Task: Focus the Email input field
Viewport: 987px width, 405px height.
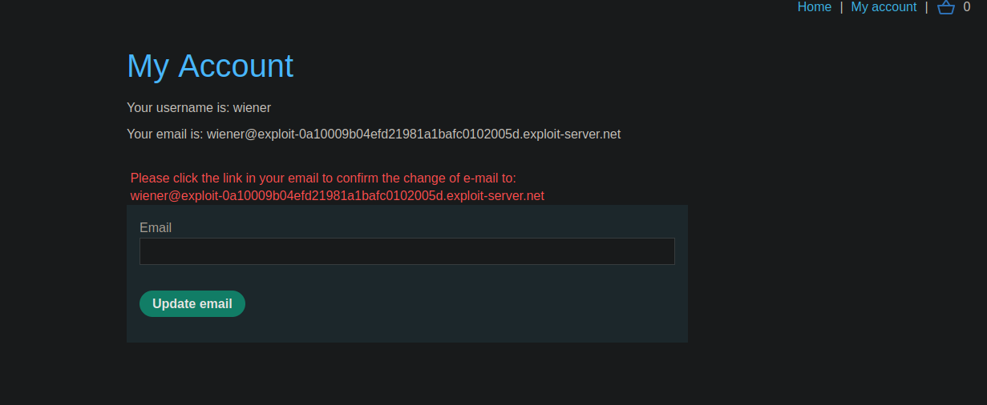Action: coord(407,251)
